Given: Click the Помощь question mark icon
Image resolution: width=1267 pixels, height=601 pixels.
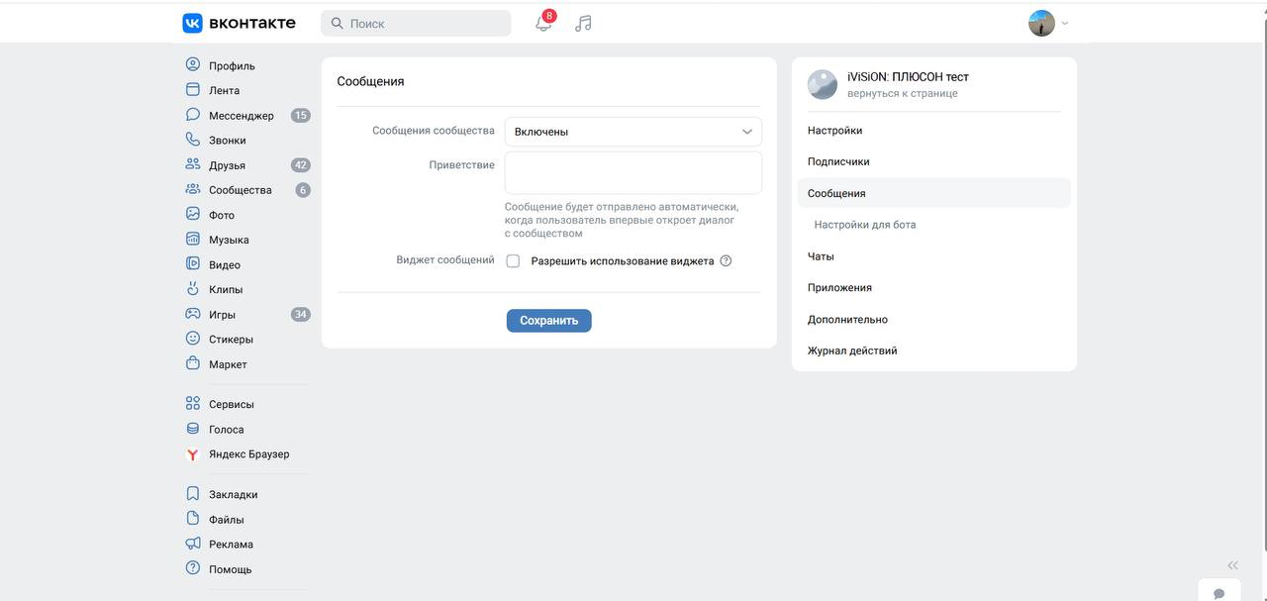Looking at the screenshot, I should click(193, 568).
